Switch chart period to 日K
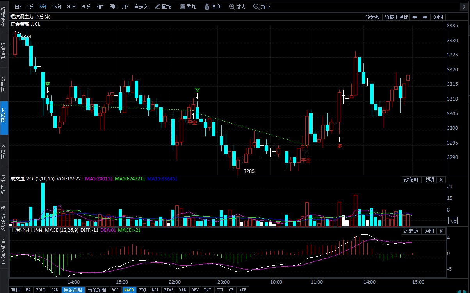Image resolution: width=470 pixels, height=293 pixels. click(x=18, y=7)
